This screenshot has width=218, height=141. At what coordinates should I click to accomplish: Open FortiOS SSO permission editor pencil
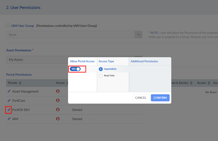tap(9, 110)
